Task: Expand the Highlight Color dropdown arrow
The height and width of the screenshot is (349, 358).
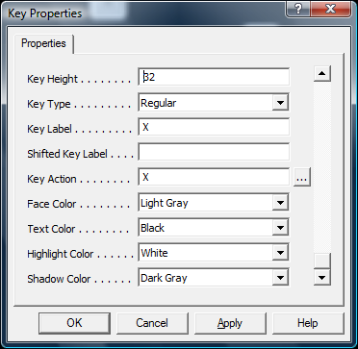Action: pyautogui.click(x=280, y=253)
